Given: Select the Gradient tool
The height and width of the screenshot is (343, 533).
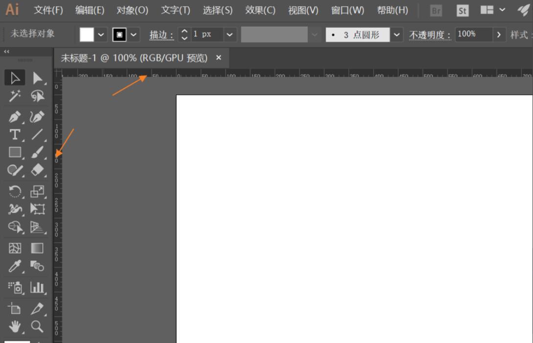Looking at the screenshot, I should [37, 248].
